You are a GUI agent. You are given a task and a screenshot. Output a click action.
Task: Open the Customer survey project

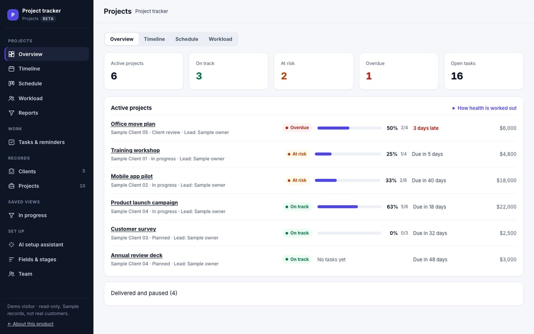click(133, 229)
